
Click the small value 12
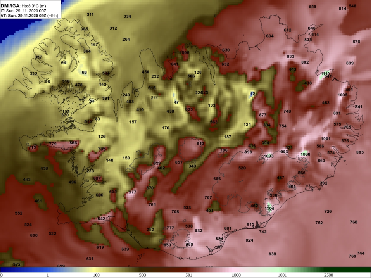pyautogui.click(x=253, y=94)
